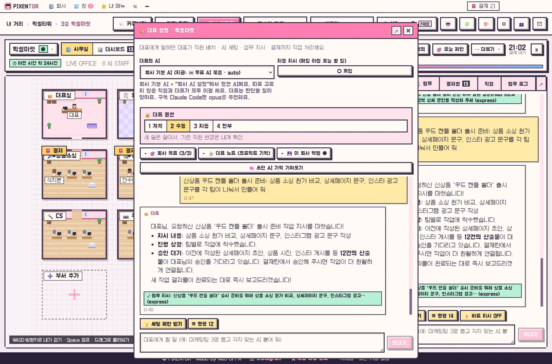Click background panel 보내기 button
Screen dimensions: 552x364
[x=531, y=334]
